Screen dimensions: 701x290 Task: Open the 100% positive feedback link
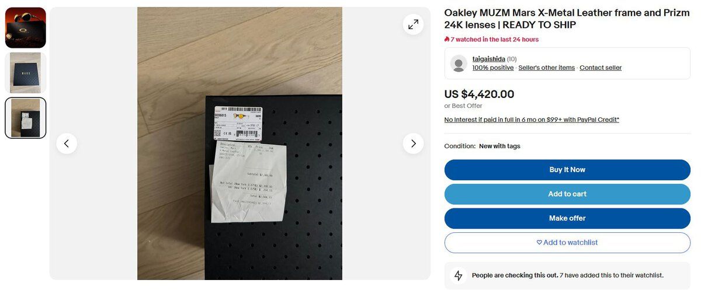tap(493, 68)
